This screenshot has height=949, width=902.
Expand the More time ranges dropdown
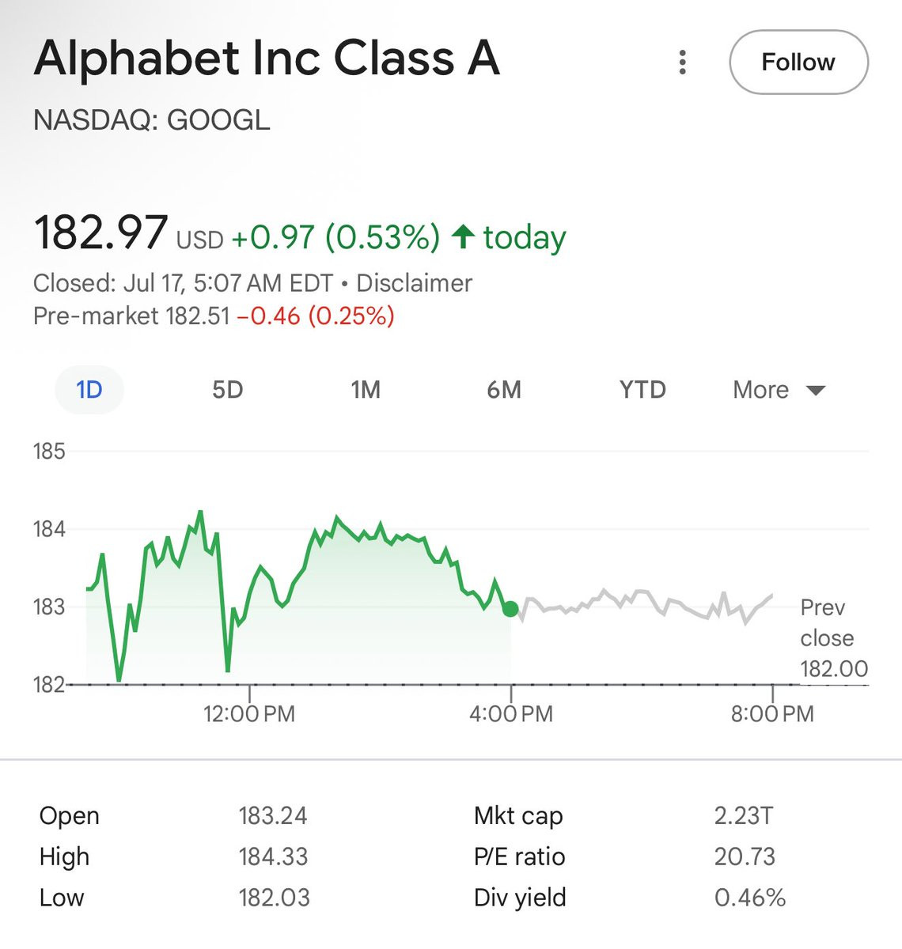pos(779,390)
